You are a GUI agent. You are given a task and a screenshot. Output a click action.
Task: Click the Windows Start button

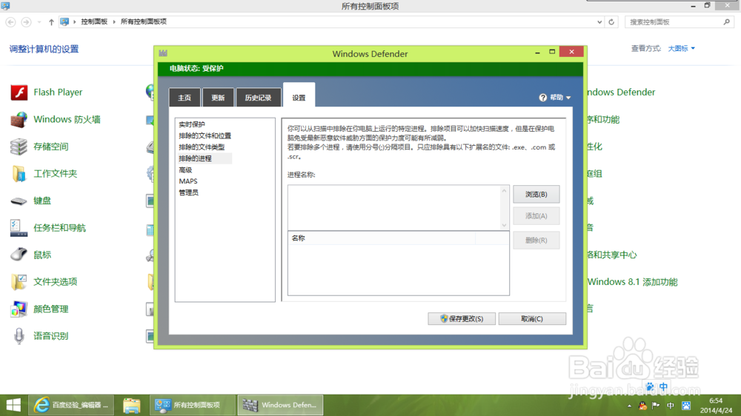pos(13,405)
